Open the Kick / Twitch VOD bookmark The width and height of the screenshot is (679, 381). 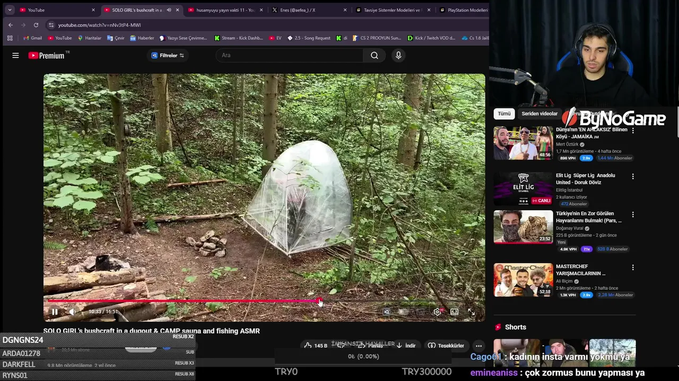point(431,38)
